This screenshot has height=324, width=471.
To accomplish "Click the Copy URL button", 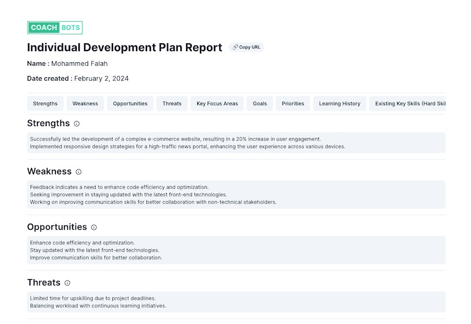I will [246, 47].
